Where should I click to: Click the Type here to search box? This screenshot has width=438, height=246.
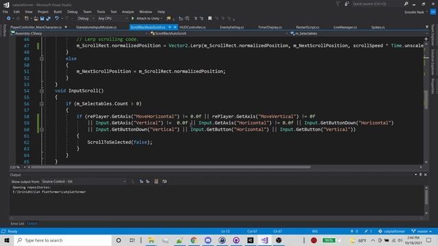click(63, 240)
